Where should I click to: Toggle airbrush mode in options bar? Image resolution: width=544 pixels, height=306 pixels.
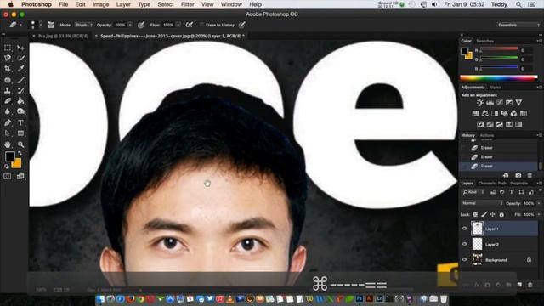coord(189,25)
